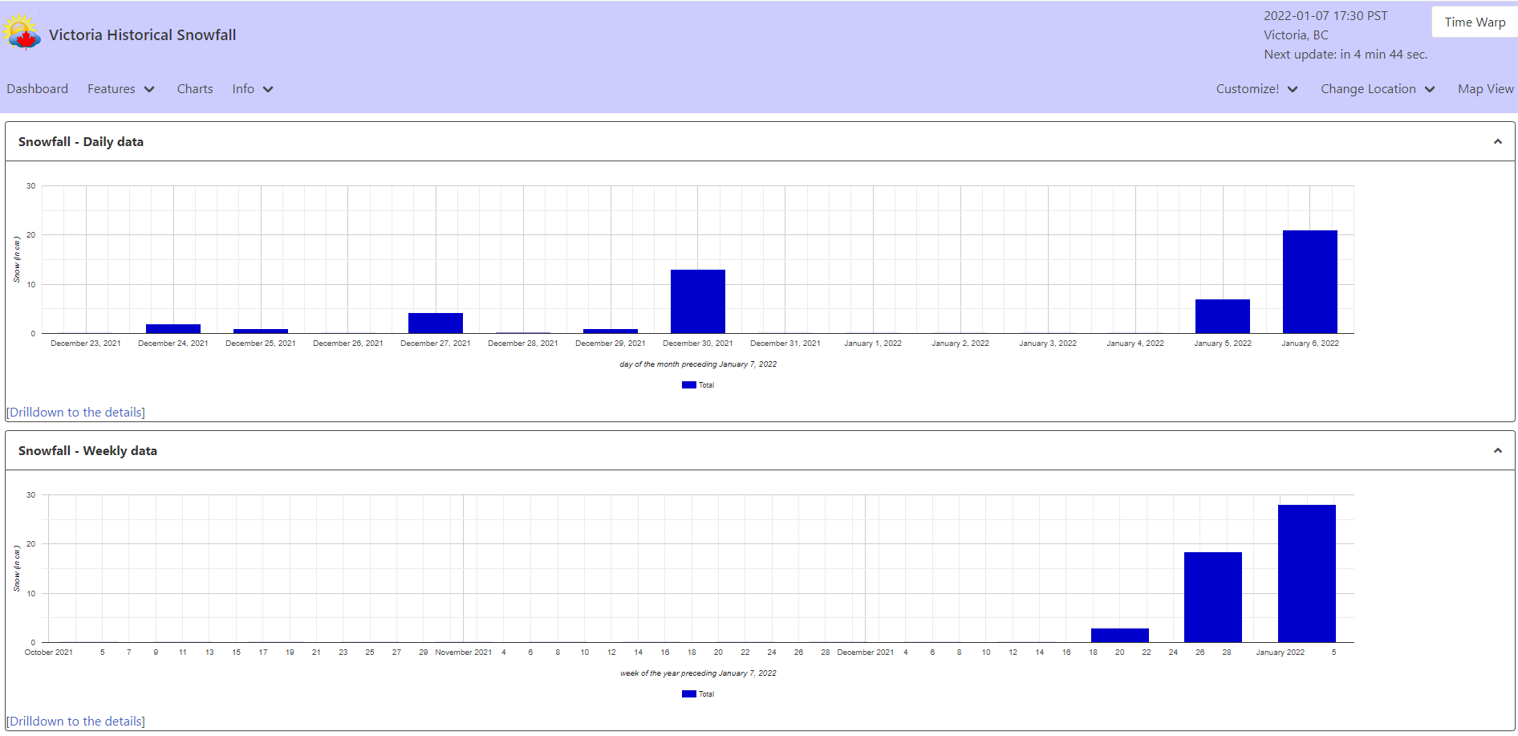Collapse the Snowfall - Daily data panel

[x=1497, y=142]
